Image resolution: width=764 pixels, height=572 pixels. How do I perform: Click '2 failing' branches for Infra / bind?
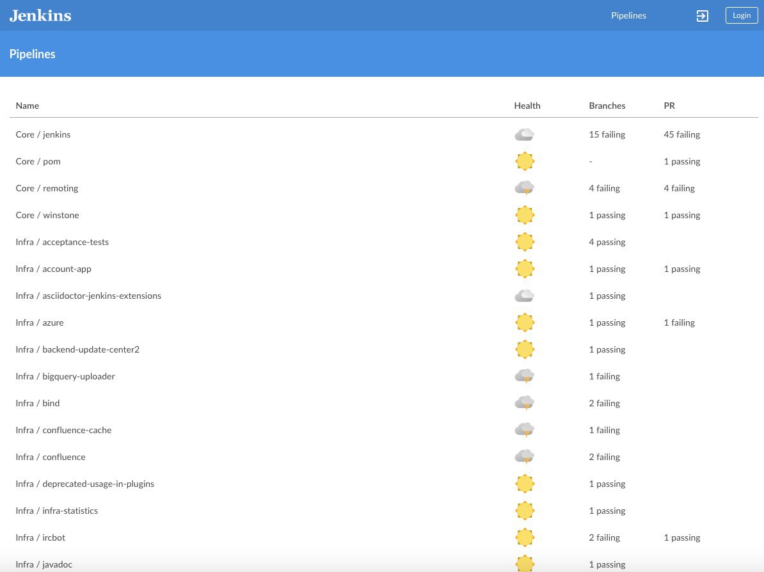click(x=604, y=403)
